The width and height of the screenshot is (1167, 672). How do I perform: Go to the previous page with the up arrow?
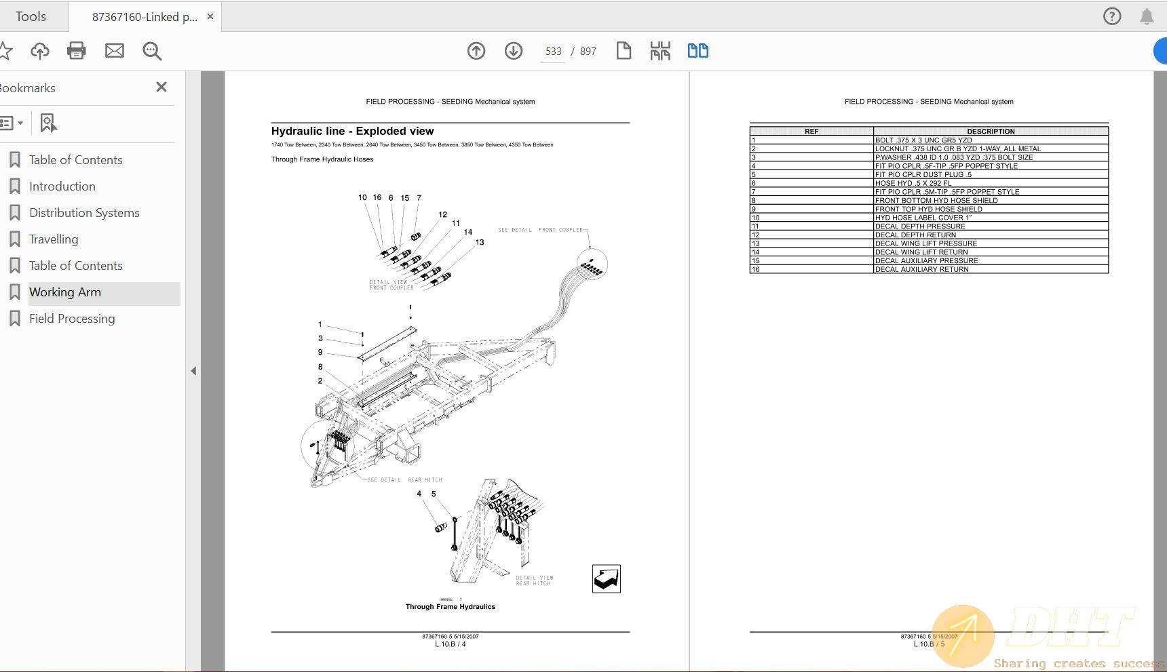tap(476, 51)
